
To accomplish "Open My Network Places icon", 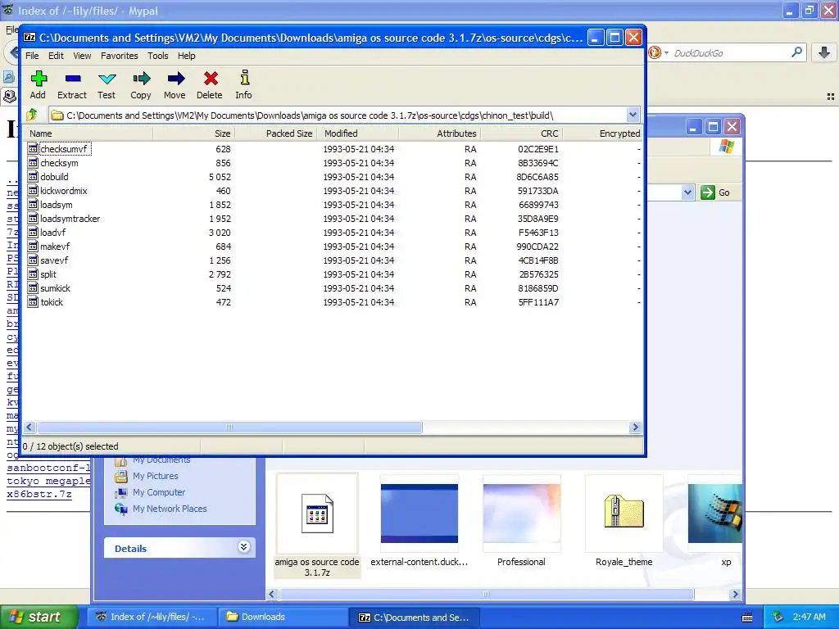I will pos(121,509).
